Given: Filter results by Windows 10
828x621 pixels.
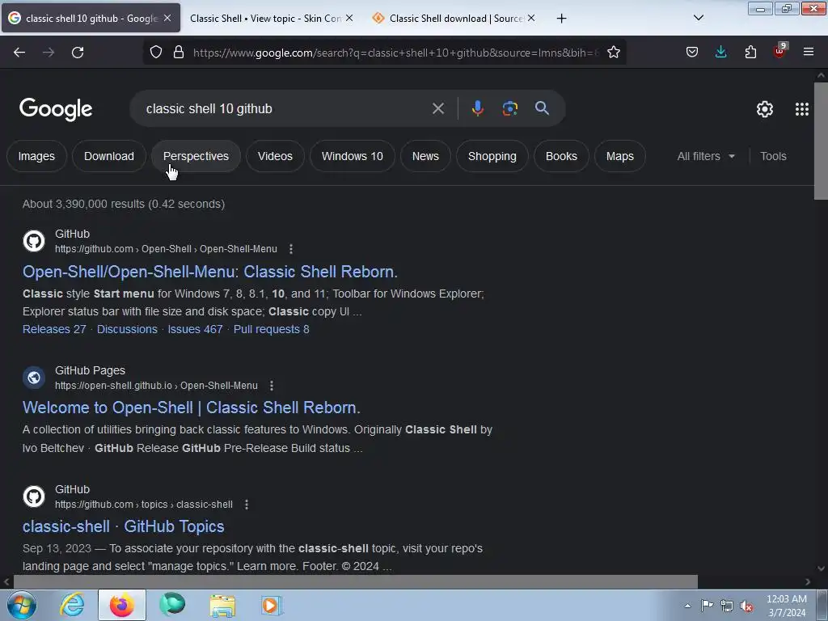Looking at the screenshot, I should pos(353,156).
